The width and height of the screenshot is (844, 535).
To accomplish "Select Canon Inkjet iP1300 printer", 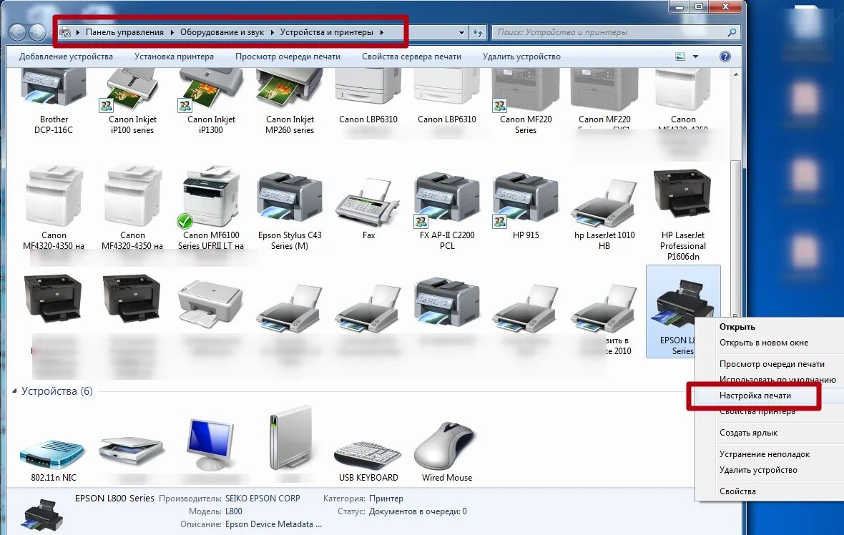I will coord(211,102).
